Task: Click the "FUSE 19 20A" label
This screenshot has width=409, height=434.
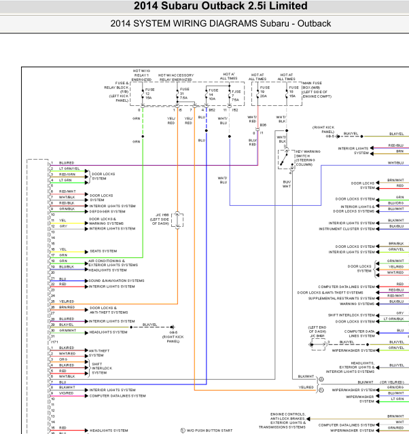Action: click(x=265, y=92)
